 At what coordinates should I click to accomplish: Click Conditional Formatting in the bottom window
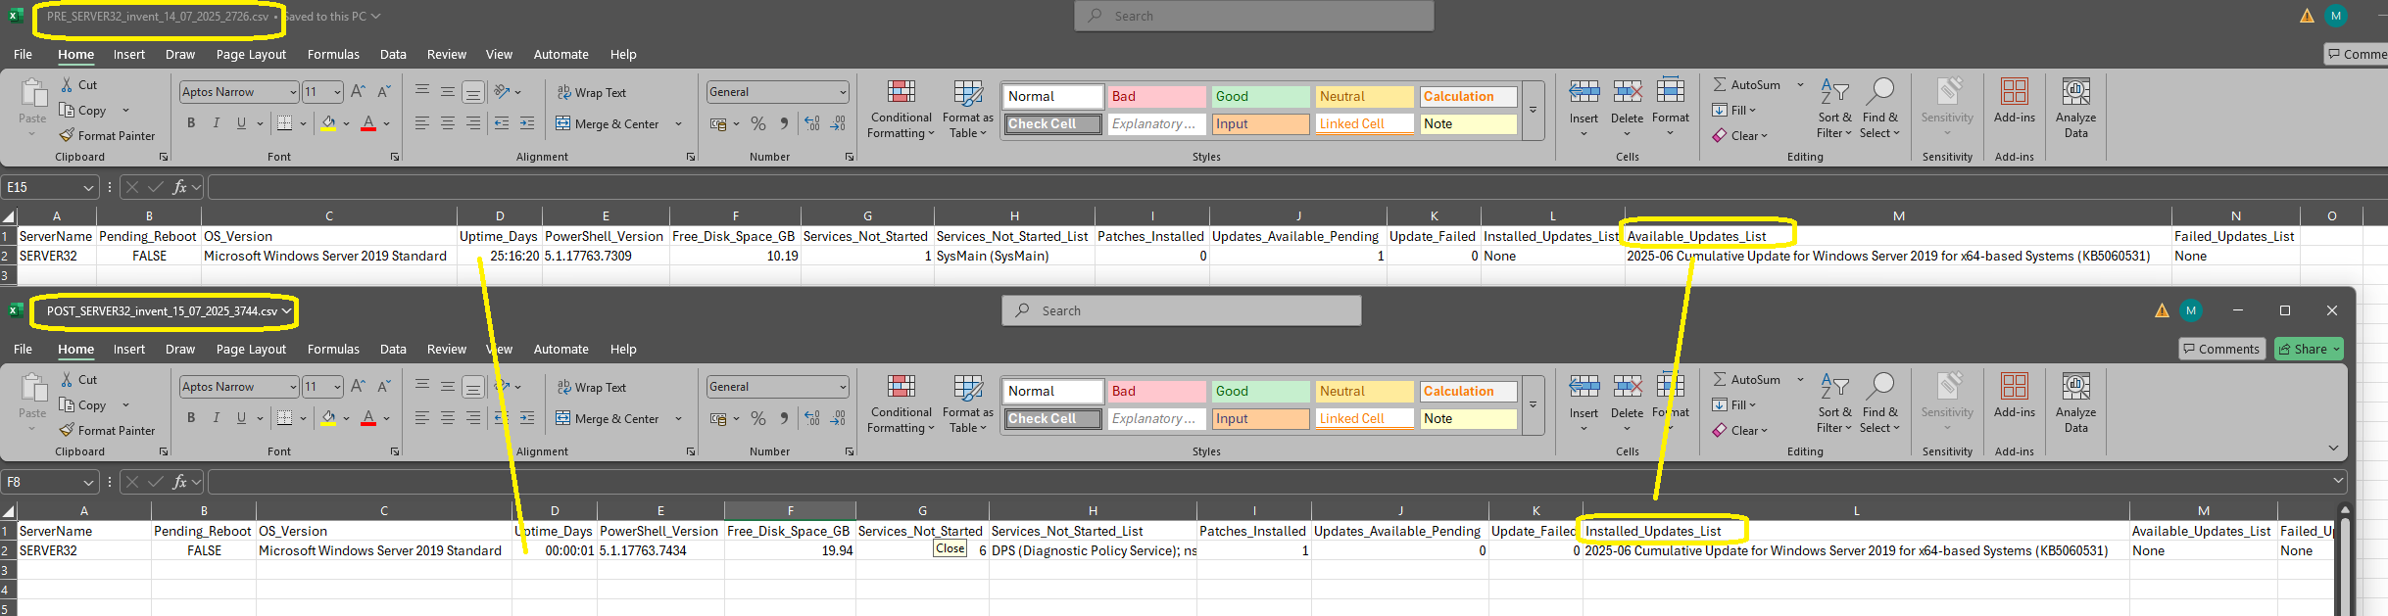click(901, 403)
